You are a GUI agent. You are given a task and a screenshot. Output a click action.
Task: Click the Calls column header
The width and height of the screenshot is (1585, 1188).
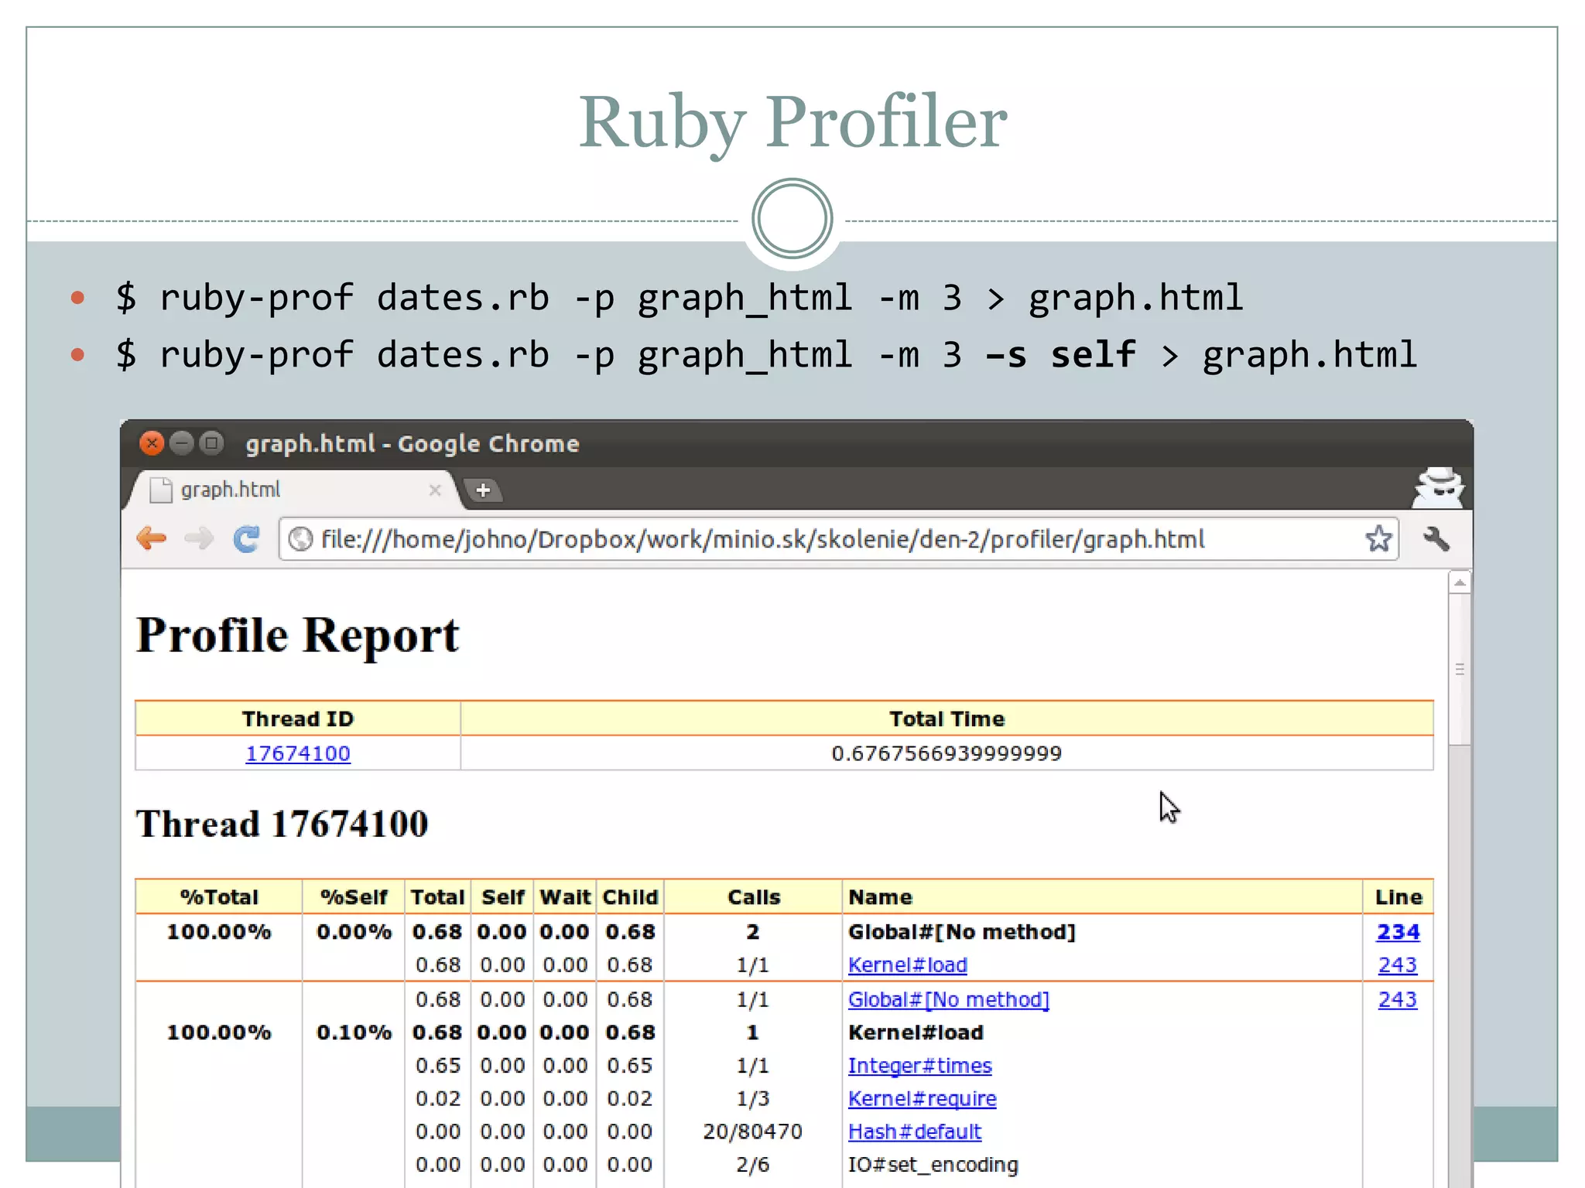(x=754, y=897)
